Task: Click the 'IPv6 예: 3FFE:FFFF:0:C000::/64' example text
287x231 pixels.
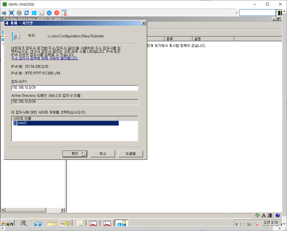Action: coord(36,73)
